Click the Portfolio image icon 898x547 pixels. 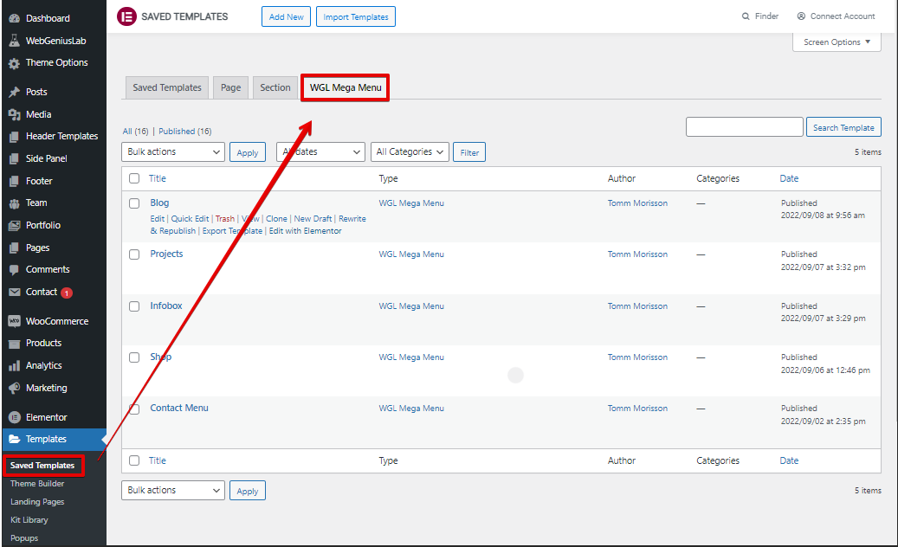tap(15, 225)
